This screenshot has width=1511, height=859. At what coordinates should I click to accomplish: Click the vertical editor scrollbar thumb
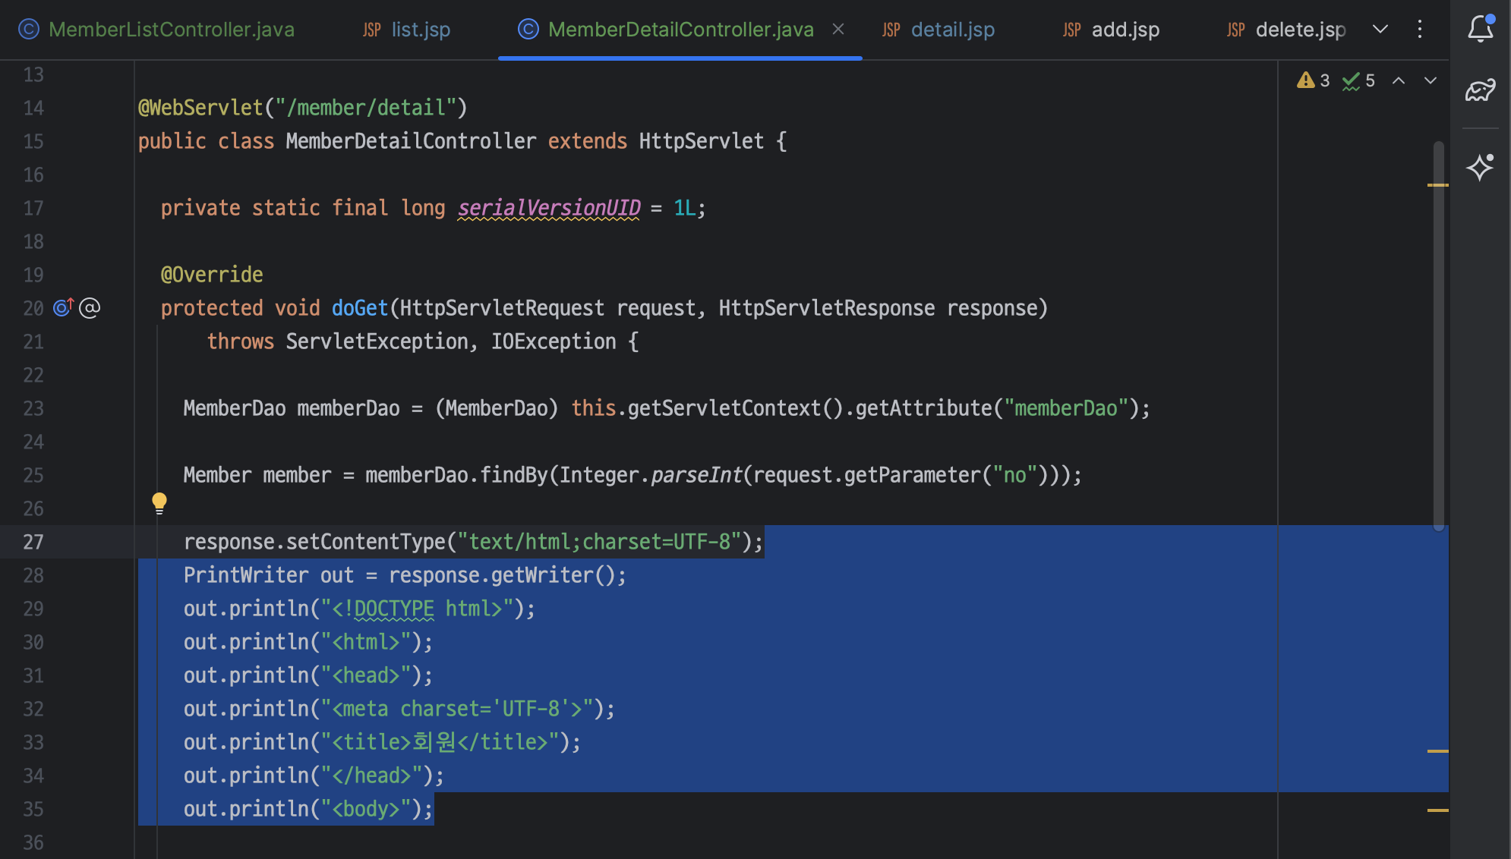(x=1438, y=334)
